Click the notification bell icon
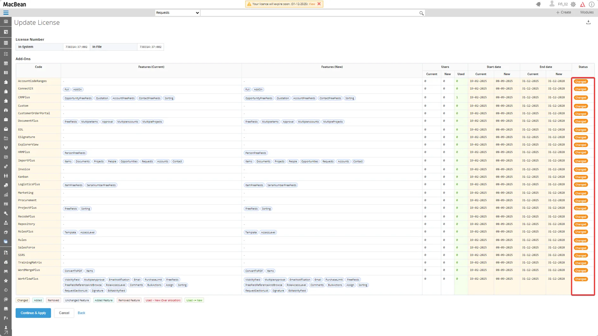 538,4
